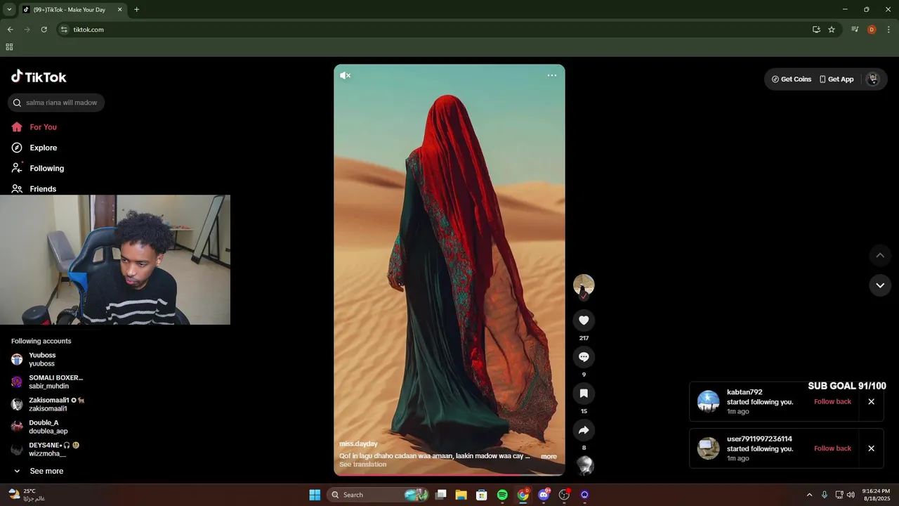Image resolution: width=899 pixels, height=506 pixels.
Task: Open miss.dayday creator avatar beside video
Action: [584, 285]
